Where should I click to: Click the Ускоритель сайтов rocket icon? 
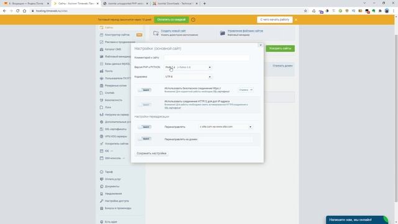(x=101, y=144)
